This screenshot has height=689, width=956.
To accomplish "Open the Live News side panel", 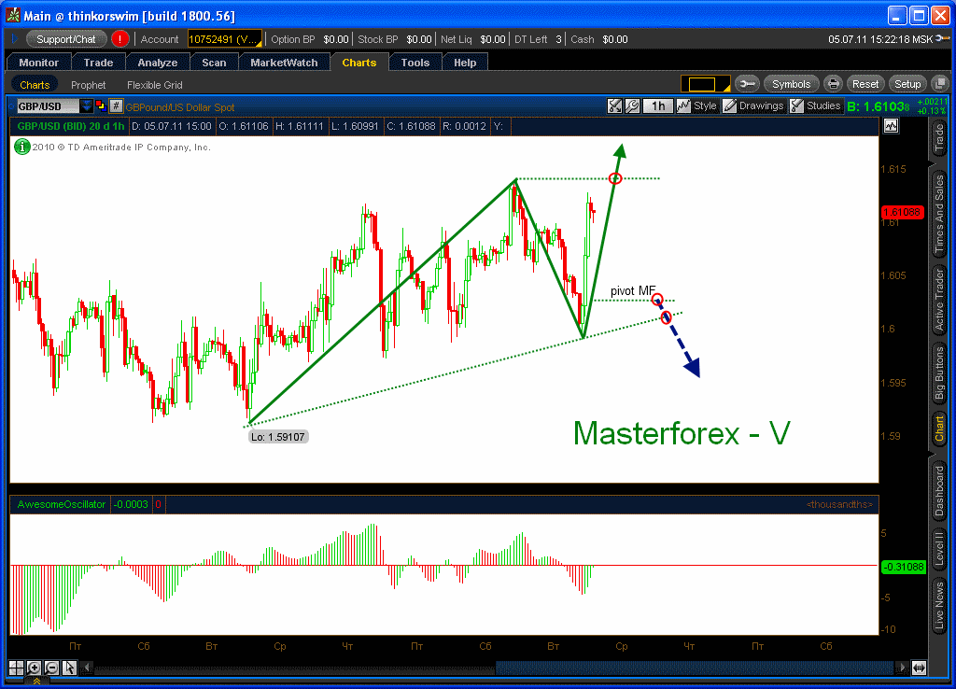I will point(939,606).
